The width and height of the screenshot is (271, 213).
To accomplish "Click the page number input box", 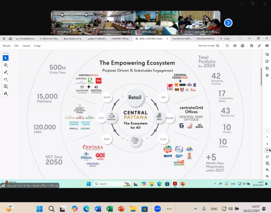I will coord(267,131).
